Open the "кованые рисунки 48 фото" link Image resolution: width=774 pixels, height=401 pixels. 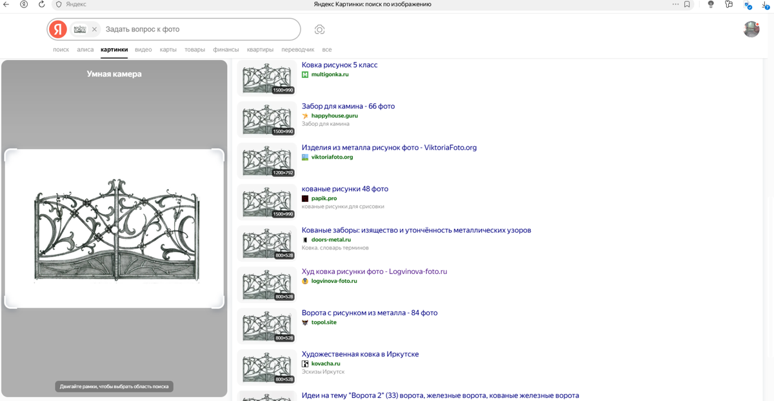[345, 189]
